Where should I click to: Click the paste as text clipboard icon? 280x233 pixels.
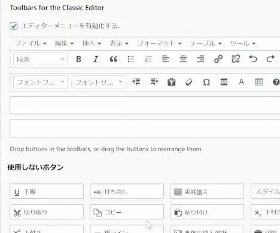pyautogui.click(x=172, y=82)
